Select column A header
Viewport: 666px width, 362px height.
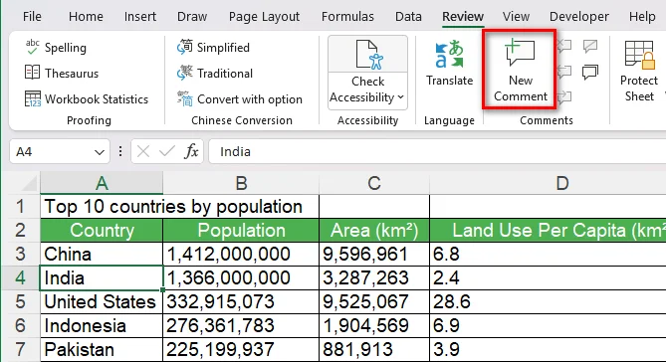click(102, 183)
